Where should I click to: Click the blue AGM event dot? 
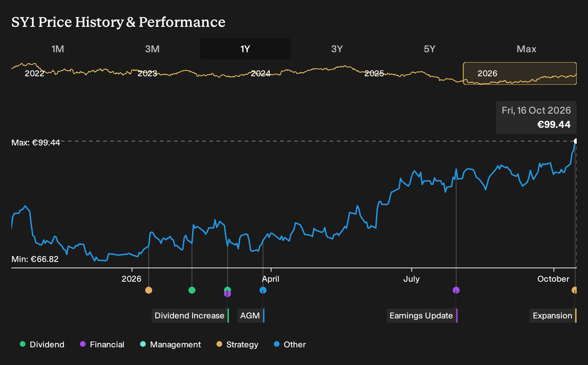[x=263, y=290]
